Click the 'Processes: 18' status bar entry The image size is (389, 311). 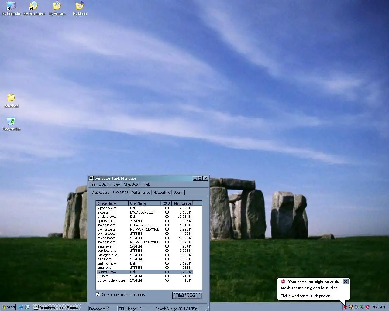click(x=103, y=309)
